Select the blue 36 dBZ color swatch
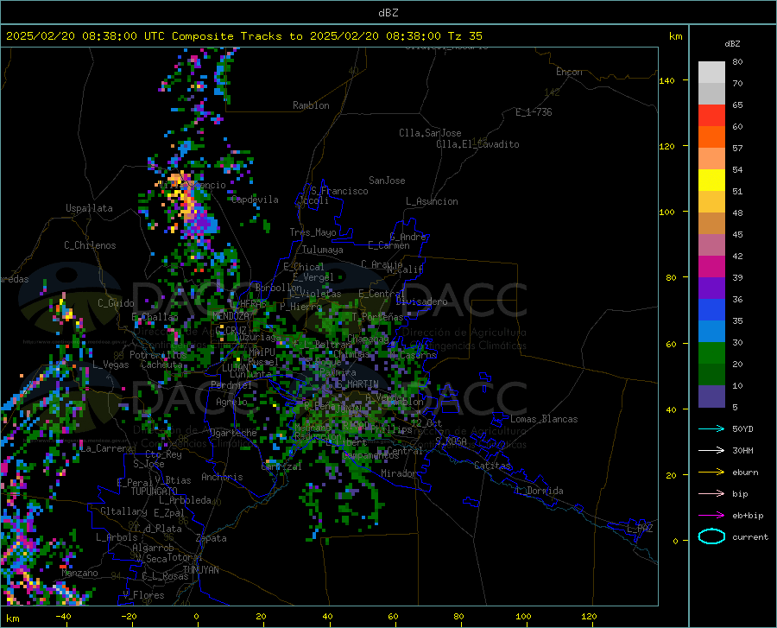 click(711, 310)
